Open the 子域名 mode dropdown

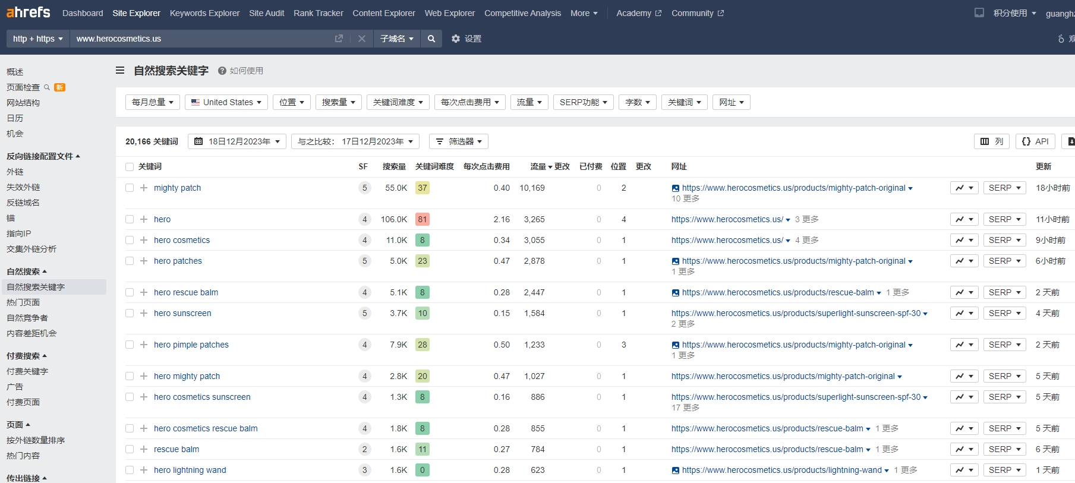[397, 39]
